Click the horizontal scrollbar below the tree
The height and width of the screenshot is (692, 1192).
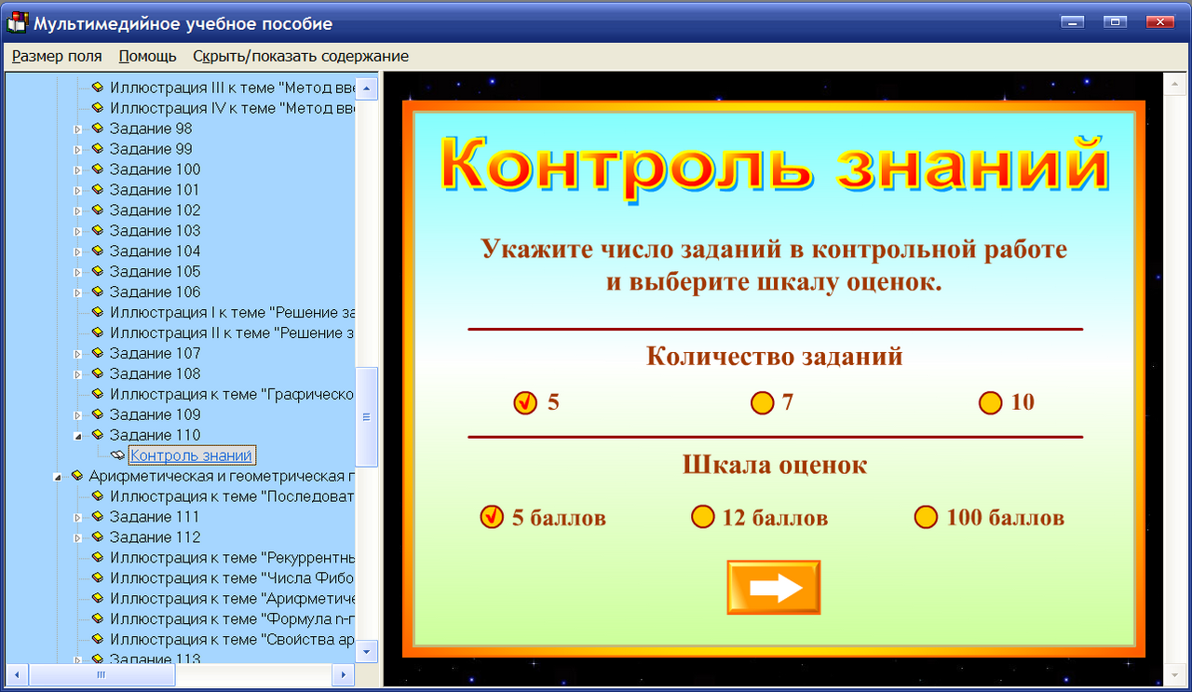[100, 673]
